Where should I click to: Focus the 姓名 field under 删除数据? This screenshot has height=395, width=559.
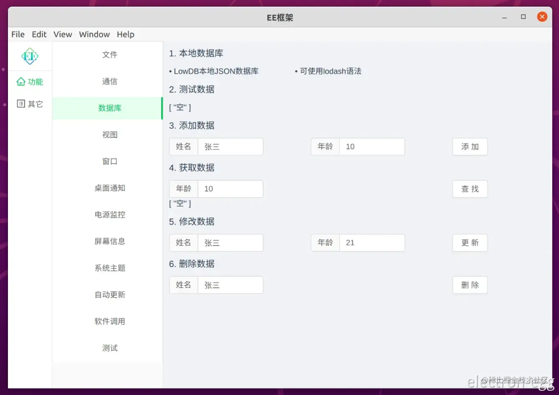pos(230,285)
